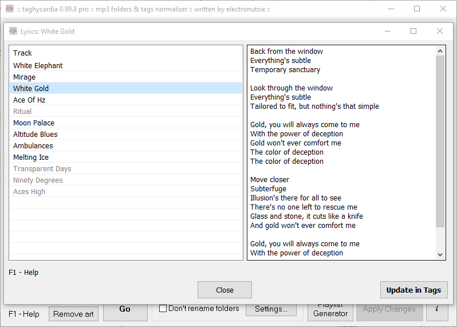Minimize the Lyrics dialog window

[x=388, y=31]
